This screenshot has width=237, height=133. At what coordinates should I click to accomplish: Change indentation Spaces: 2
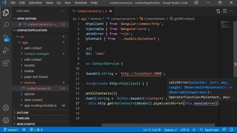[170, 130]
